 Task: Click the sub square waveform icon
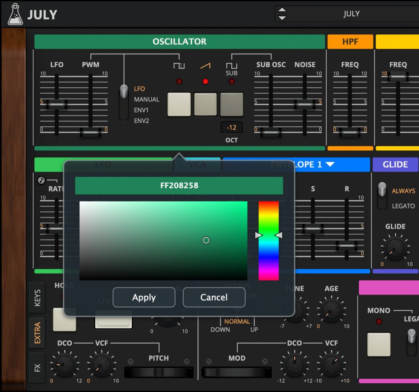pyautogui.click(x=232, y=66)
